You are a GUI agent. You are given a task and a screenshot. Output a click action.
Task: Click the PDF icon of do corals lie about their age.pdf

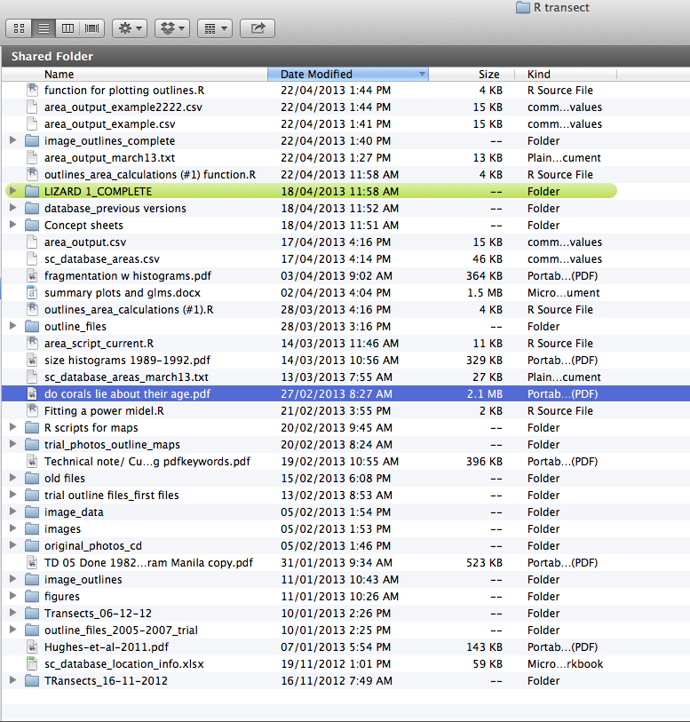tap(32, 393)
